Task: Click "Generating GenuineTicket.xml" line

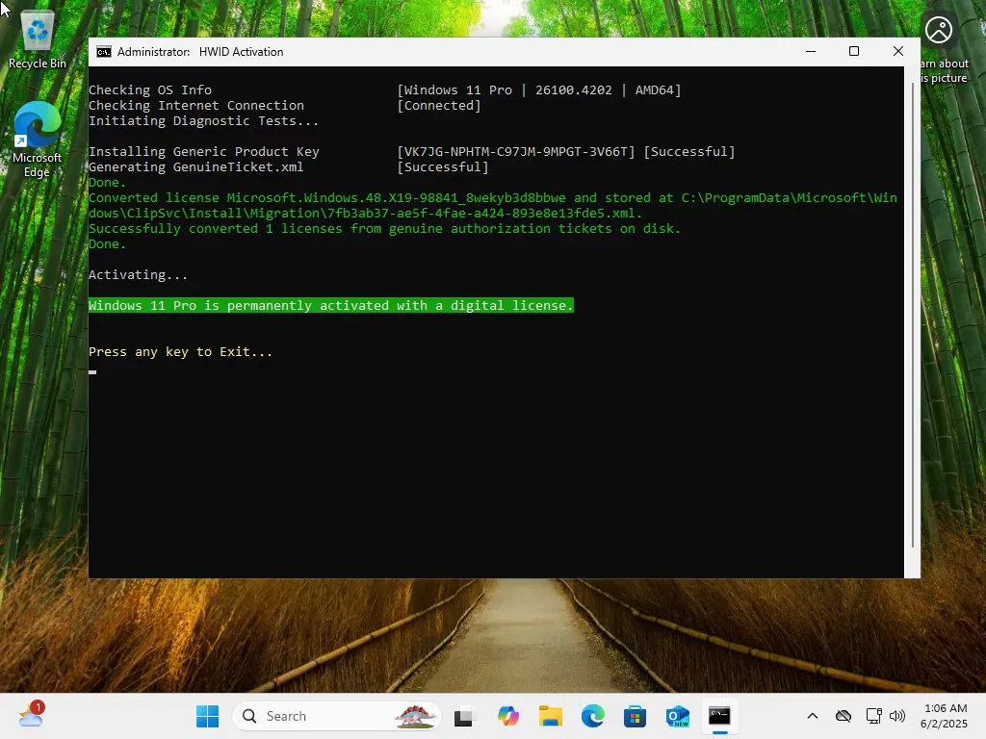Action: click(x=195, y=167)
